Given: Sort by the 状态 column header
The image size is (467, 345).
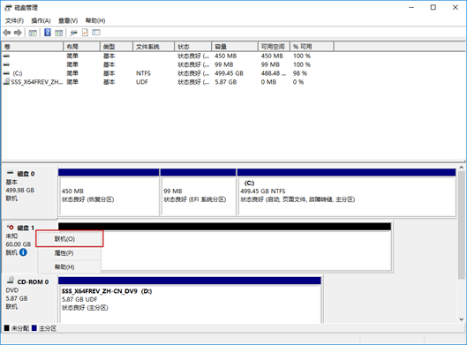Looking at the screenshot, I should tap(193, 47).
